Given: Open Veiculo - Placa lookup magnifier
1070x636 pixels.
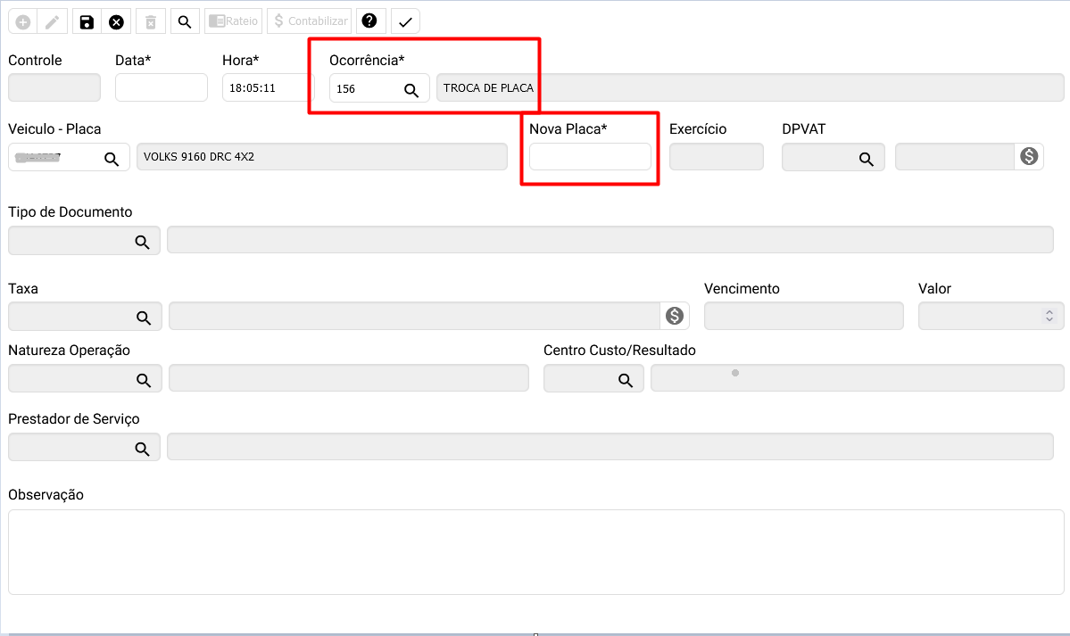Looking at the screenshot, I should coord(112,158).
